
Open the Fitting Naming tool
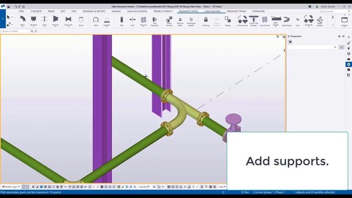coord(169,21)
